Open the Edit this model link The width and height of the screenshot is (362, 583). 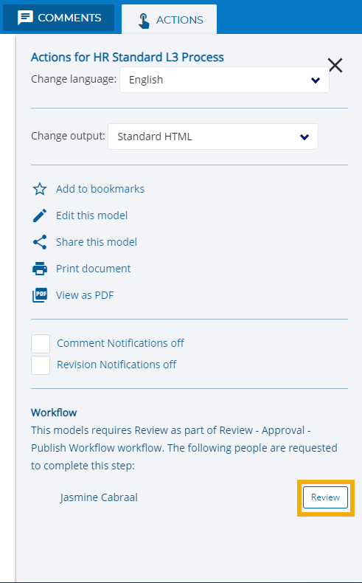click(x=91, y=215)
